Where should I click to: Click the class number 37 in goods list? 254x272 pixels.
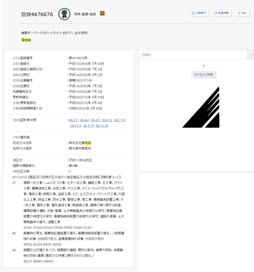[14, 183]
